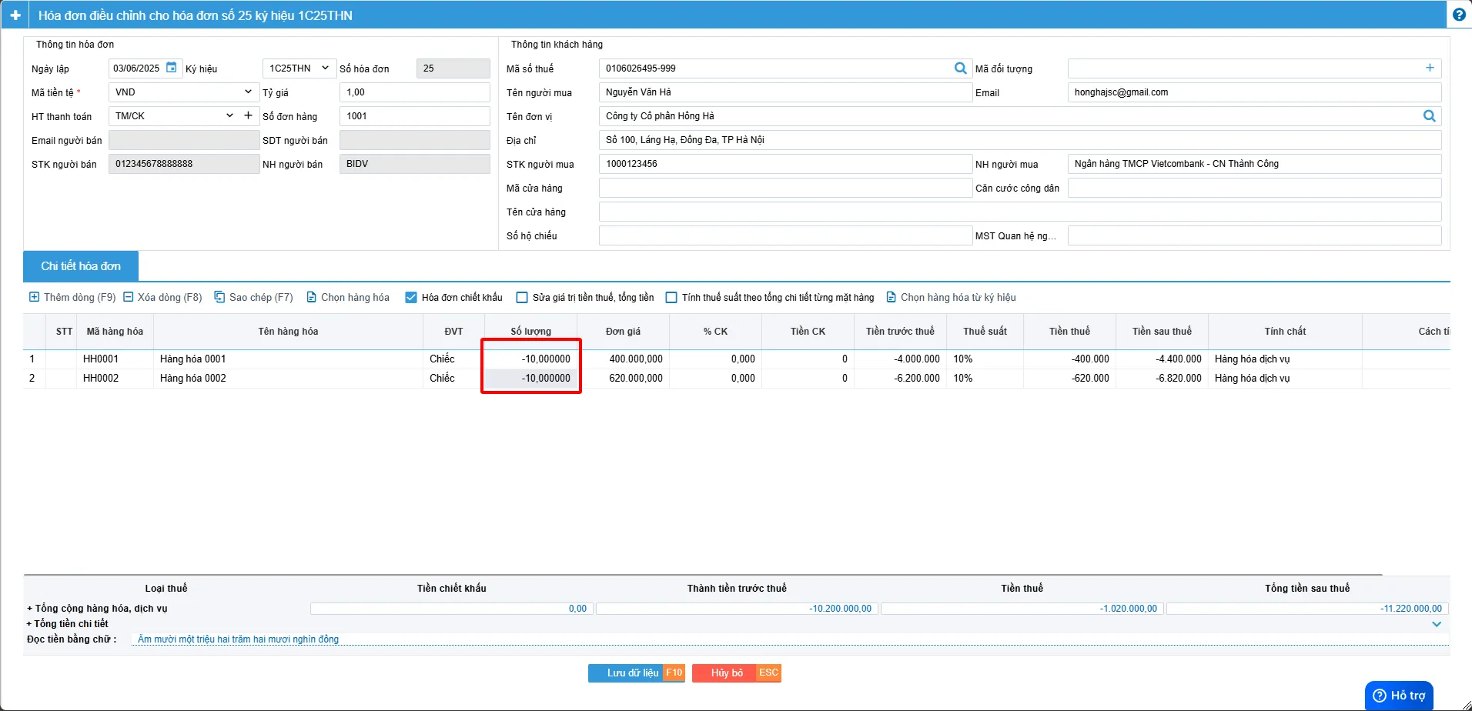Screen dimensions: 1472x711
Task: Click Tiền thuế total -1.020.000,00 field
Action: (1022, 609)
